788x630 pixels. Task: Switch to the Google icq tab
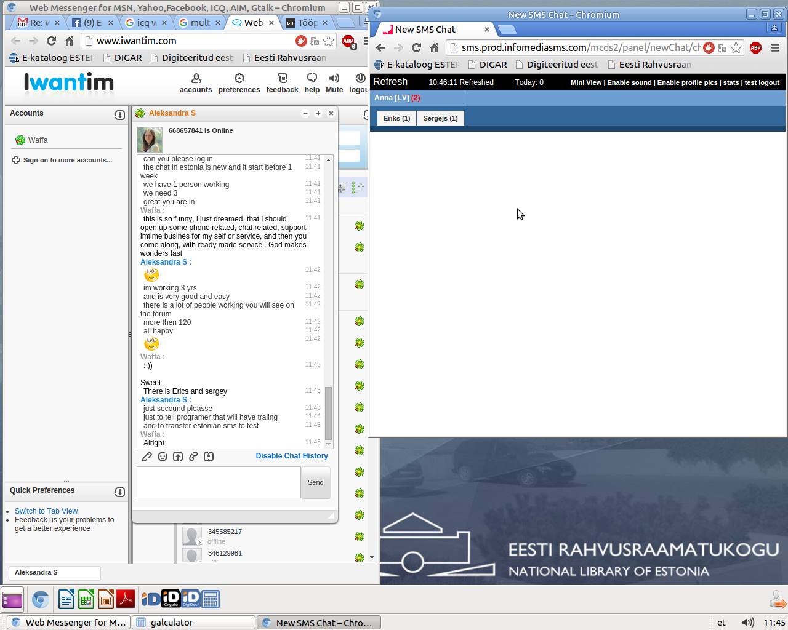point(147,23)
